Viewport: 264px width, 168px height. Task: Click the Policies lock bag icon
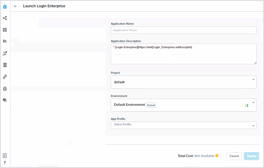point(5,88)
